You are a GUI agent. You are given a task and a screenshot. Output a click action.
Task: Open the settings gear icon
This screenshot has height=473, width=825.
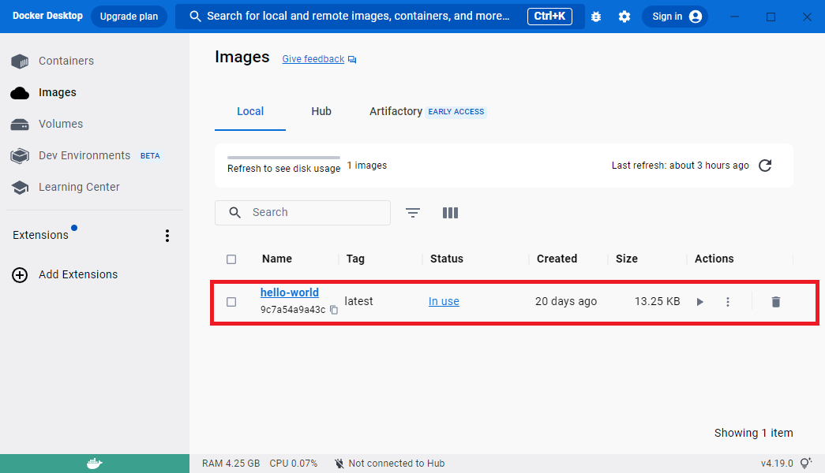coord(624,17)
